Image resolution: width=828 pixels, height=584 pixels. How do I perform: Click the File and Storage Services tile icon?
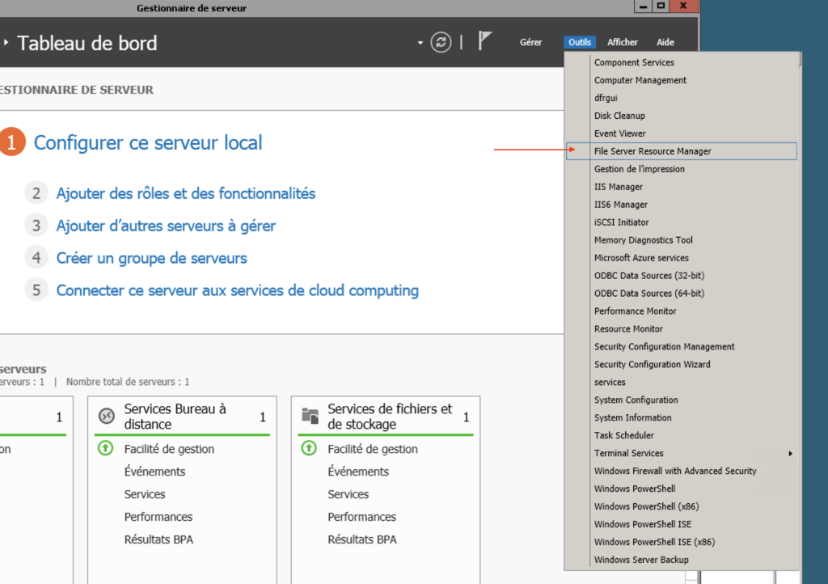pyautogui.click(x=310, y=416)
